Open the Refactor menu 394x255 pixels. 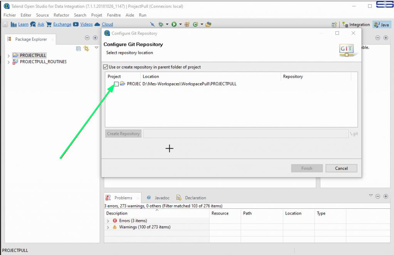click(61, 15)
